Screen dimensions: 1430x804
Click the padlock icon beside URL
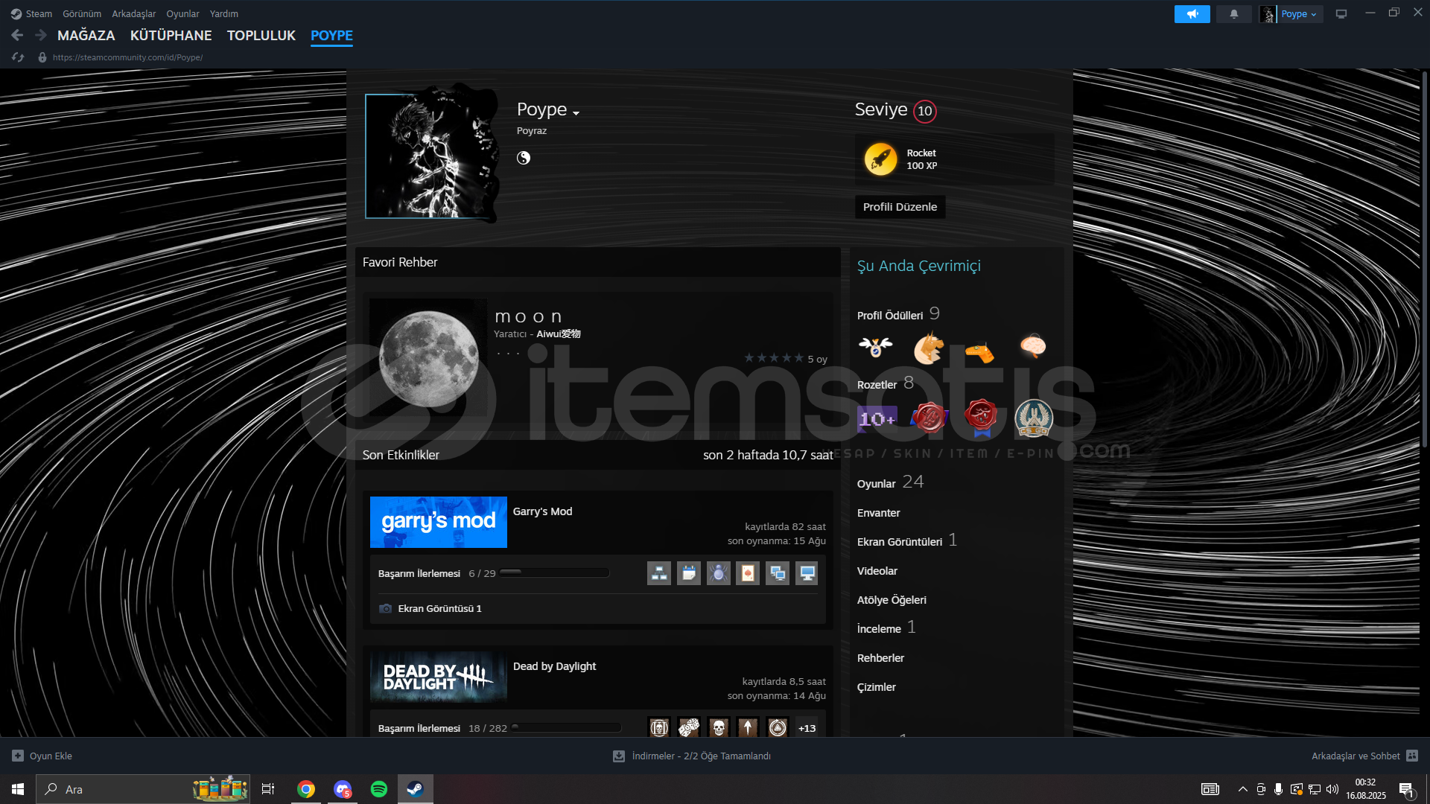click(x=42, y=57)
